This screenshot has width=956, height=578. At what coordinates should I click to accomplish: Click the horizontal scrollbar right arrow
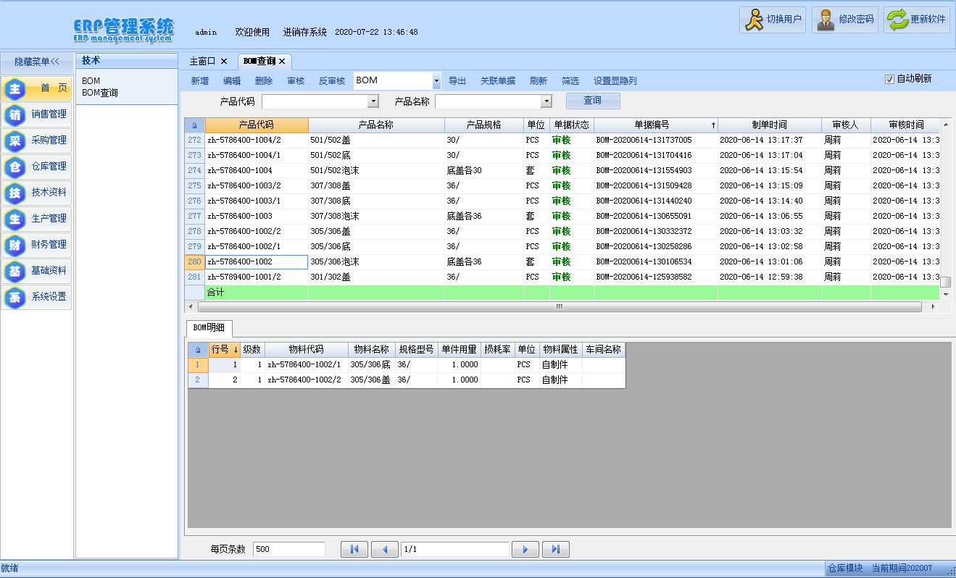click(933, 307)
